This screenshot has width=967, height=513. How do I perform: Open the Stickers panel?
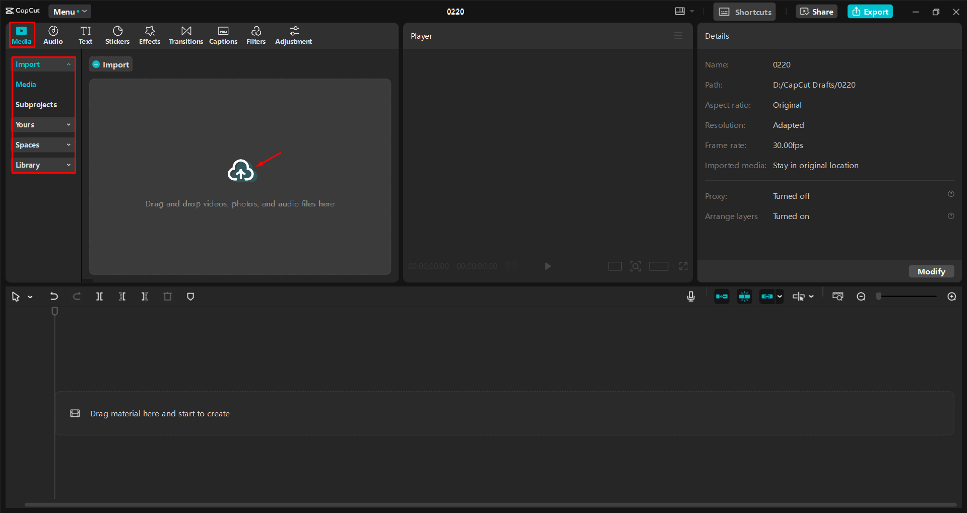pyautogui.click(x=117, y=35)
